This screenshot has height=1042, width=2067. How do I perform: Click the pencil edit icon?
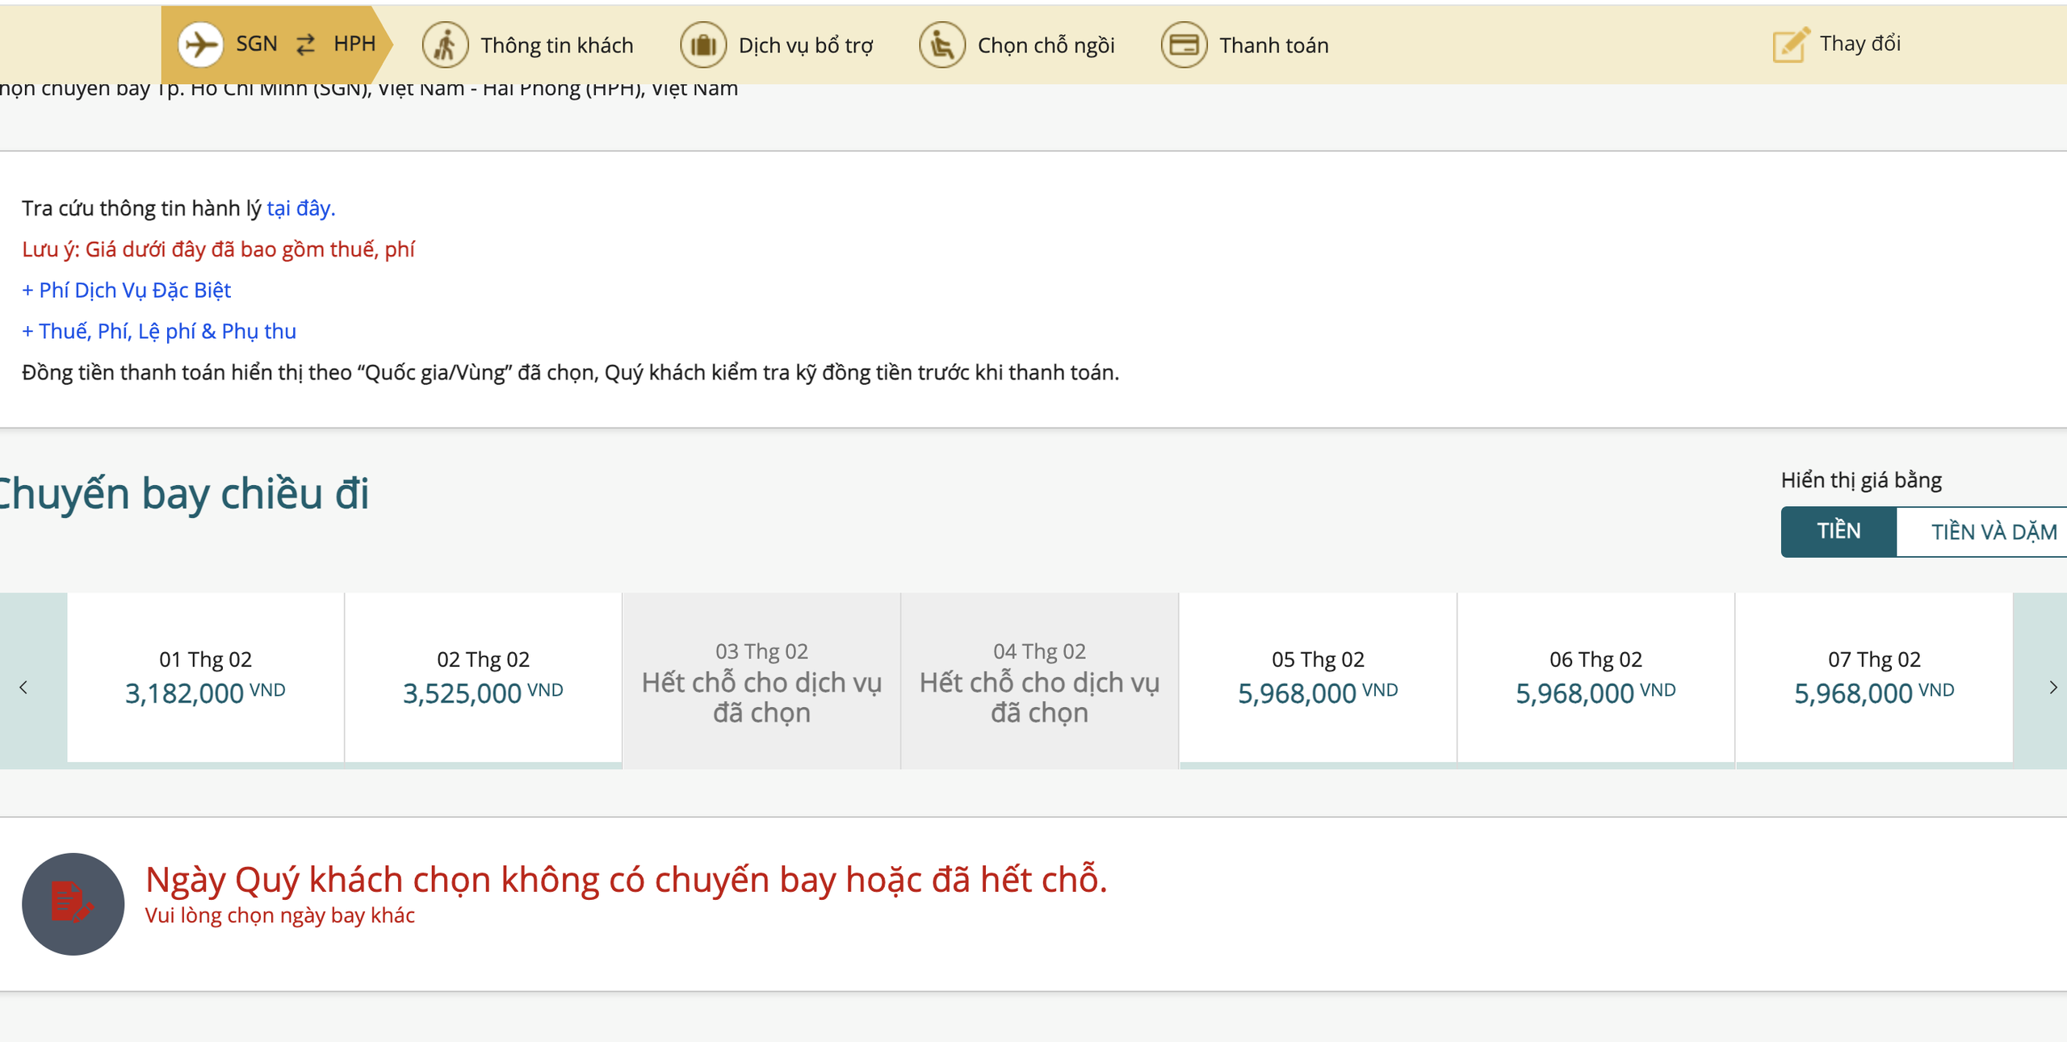click(1790, 44)
